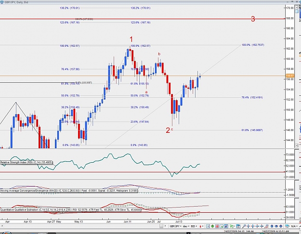This screenshot has height=234, width=301.
Task: Click the second horizontal zoom icon
Action: click(x=253, y=226)
